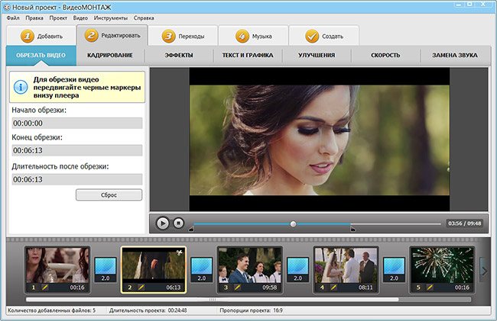Click the right trim marker below the seek bar
Viewport: 497px width, 321px height.
click(352, 229)
